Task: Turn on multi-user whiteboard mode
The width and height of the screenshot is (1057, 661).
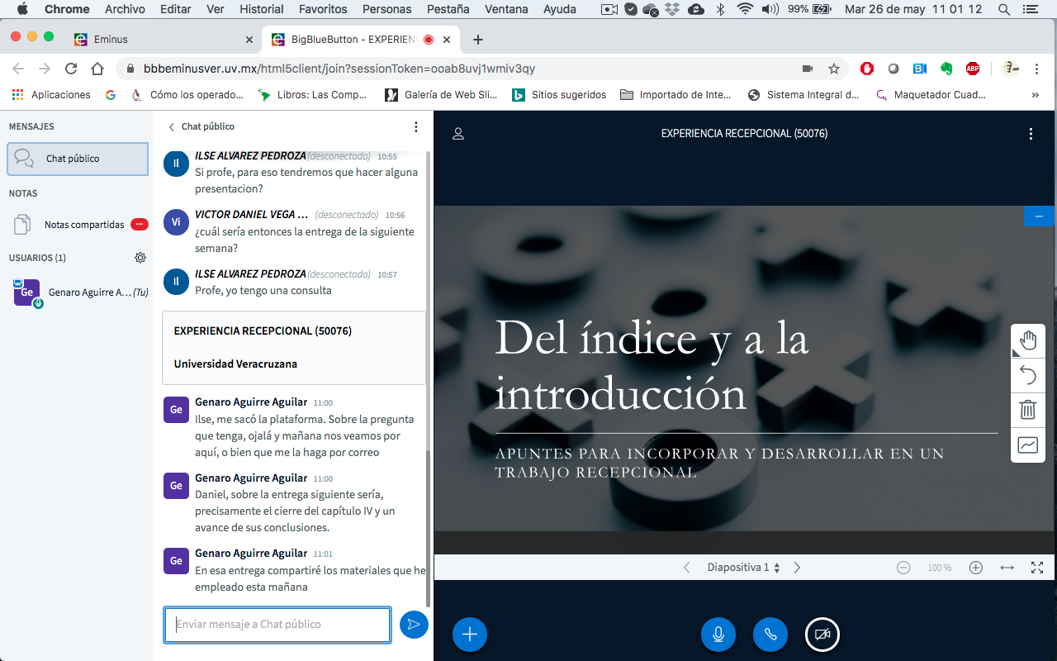Action: click(1028, 445)
